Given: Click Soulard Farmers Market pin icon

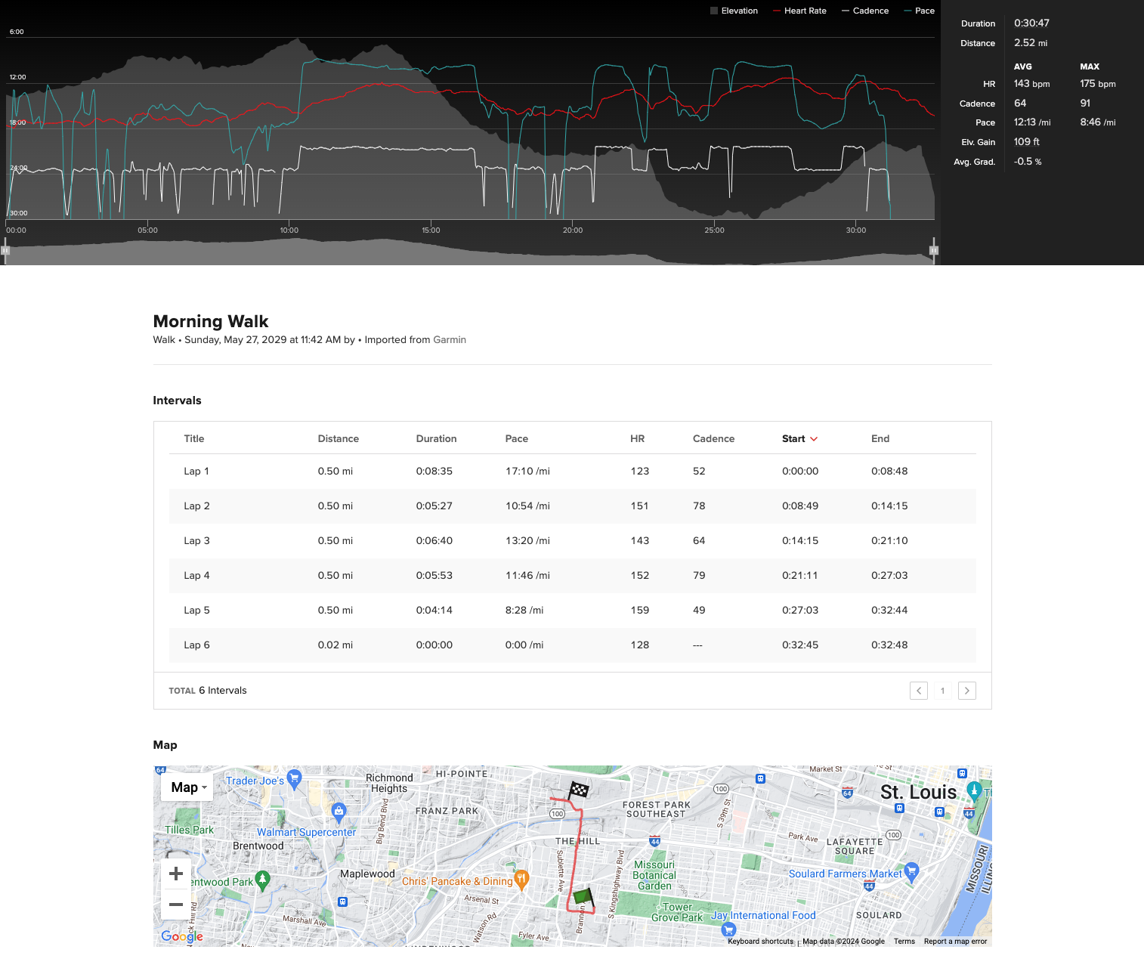Looking at the screenshot, I should (x=911, y=872).
